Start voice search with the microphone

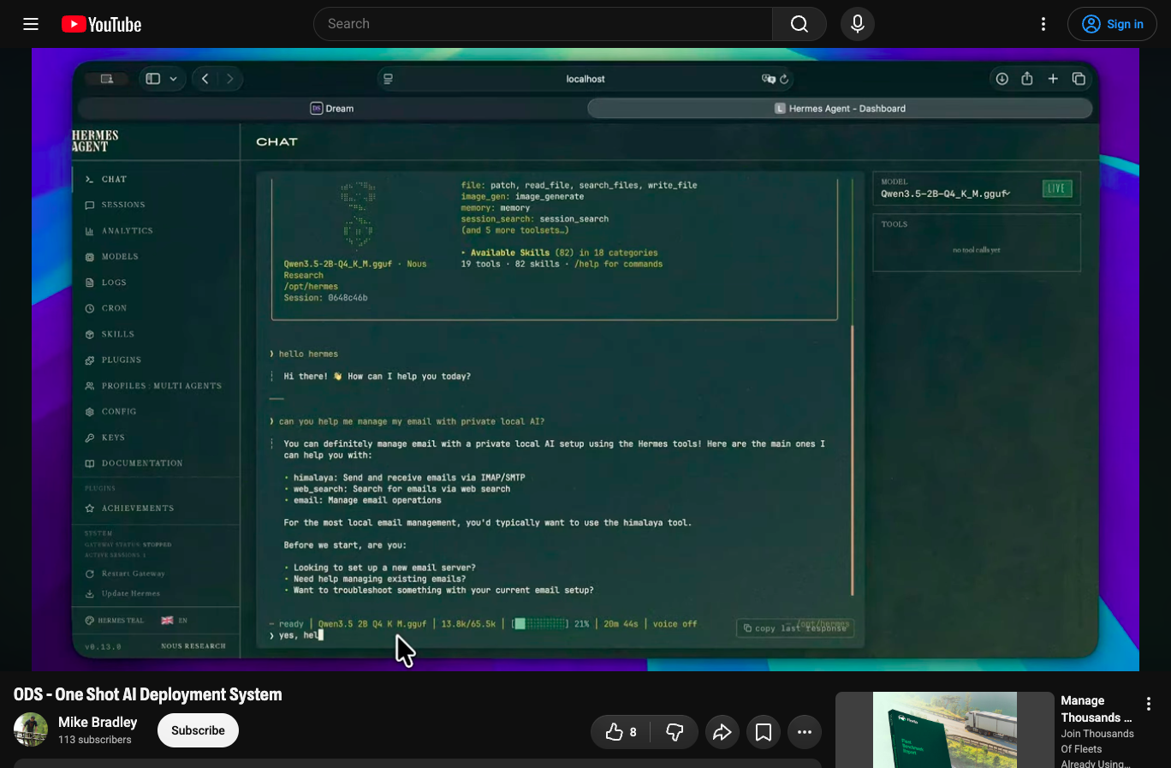tap(857, 24)
